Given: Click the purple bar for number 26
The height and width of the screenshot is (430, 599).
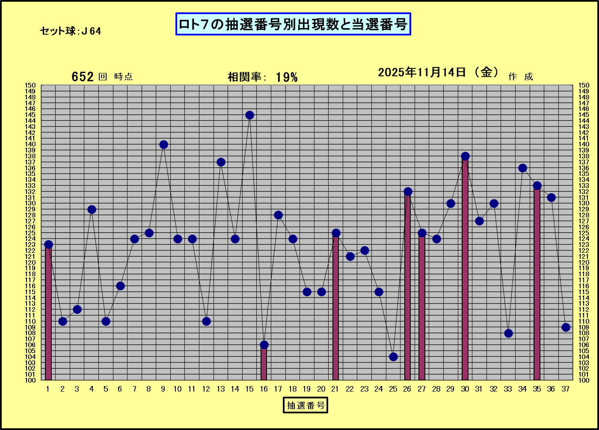Looking at the screenshot, I should pos(408,286).
